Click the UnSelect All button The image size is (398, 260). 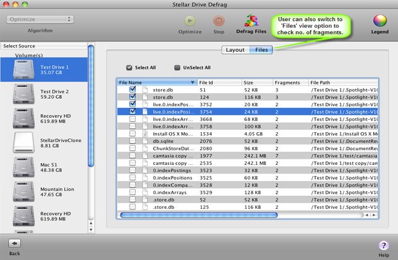click(x=193, y=67)
